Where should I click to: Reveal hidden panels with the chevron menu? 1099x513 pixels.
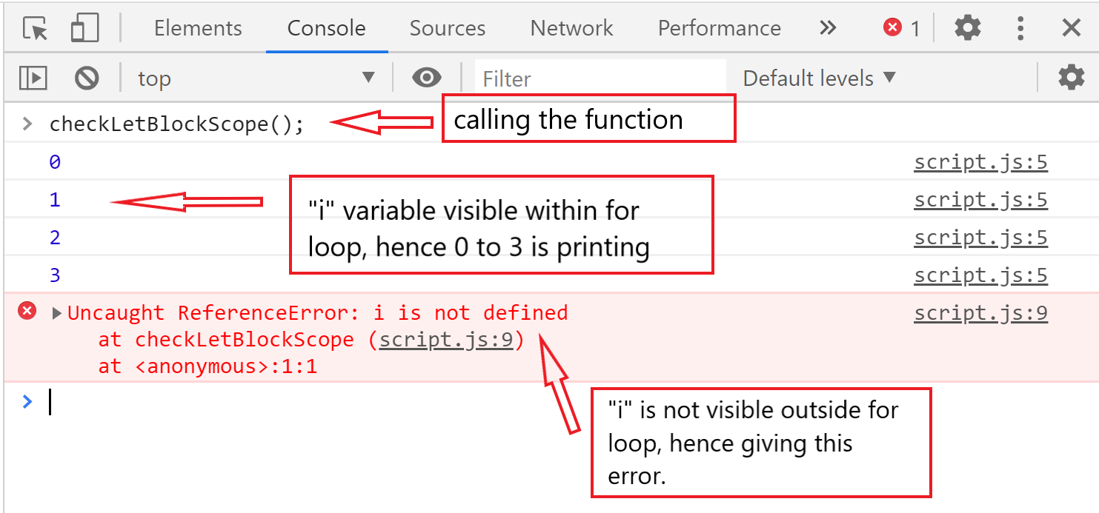click(828, 27)
